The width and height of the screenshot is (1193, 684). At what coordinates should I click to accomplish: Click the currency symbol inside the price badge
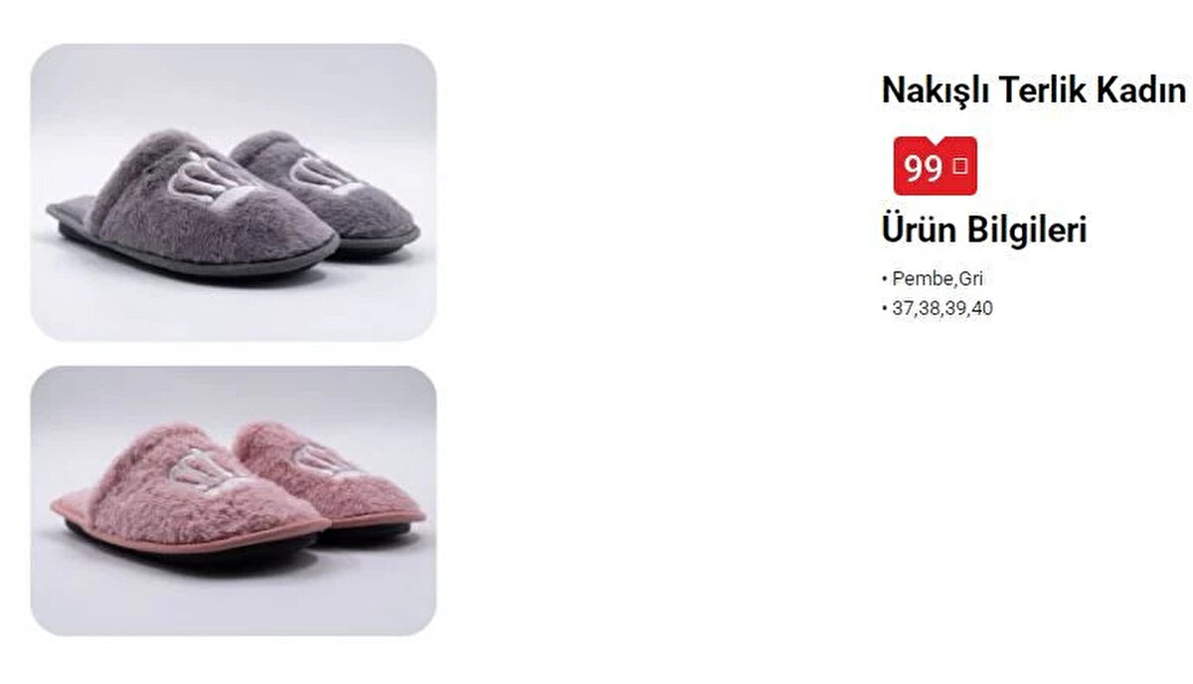click(959, 167)
